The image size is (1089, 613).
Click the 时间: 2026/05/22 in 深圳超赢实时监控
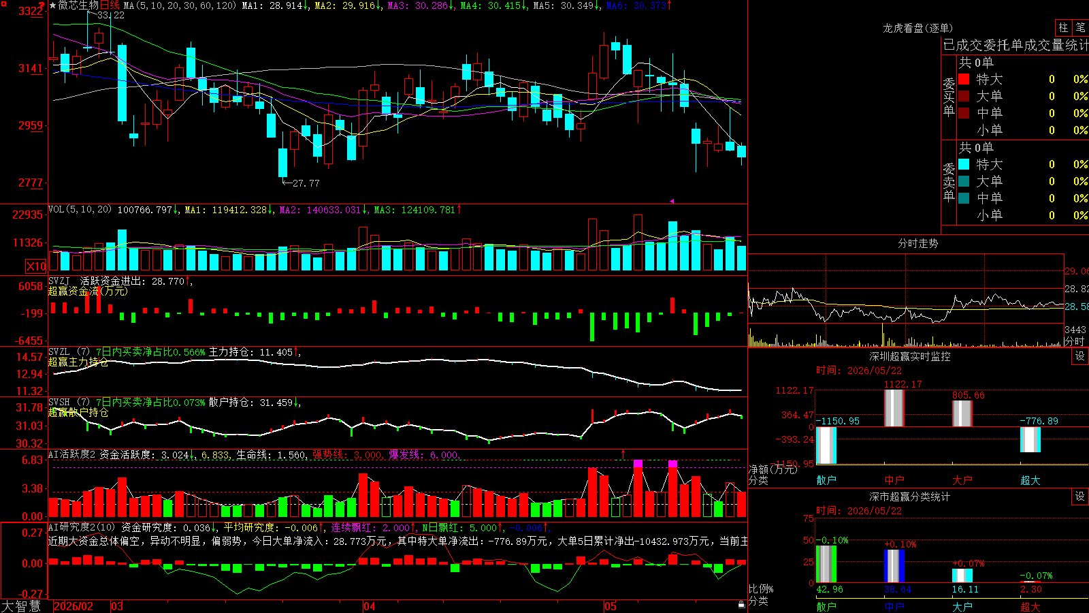pos(859,371)
